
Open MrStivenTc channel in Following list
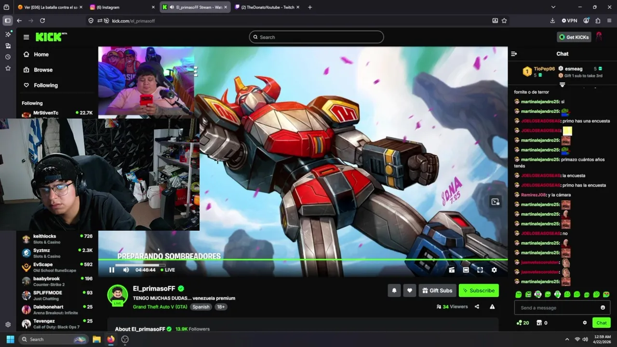(57, 114)
